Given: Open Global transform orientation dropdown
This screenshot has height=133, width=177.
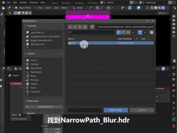Looking at the screenshot, I should point(80,8).
